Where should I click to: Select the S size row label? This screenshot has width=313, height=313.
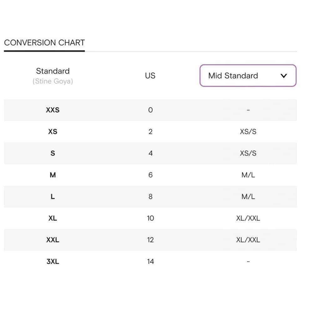click(53, 153)
